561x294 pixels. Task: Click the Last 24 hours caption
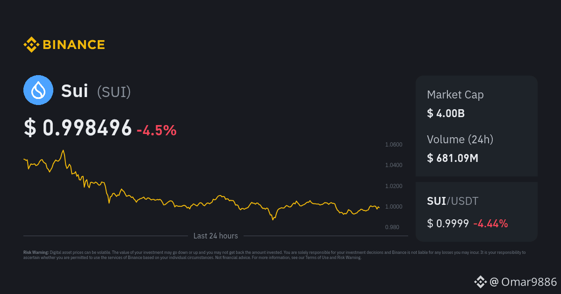pyautogui.click(x=216, y=236)
